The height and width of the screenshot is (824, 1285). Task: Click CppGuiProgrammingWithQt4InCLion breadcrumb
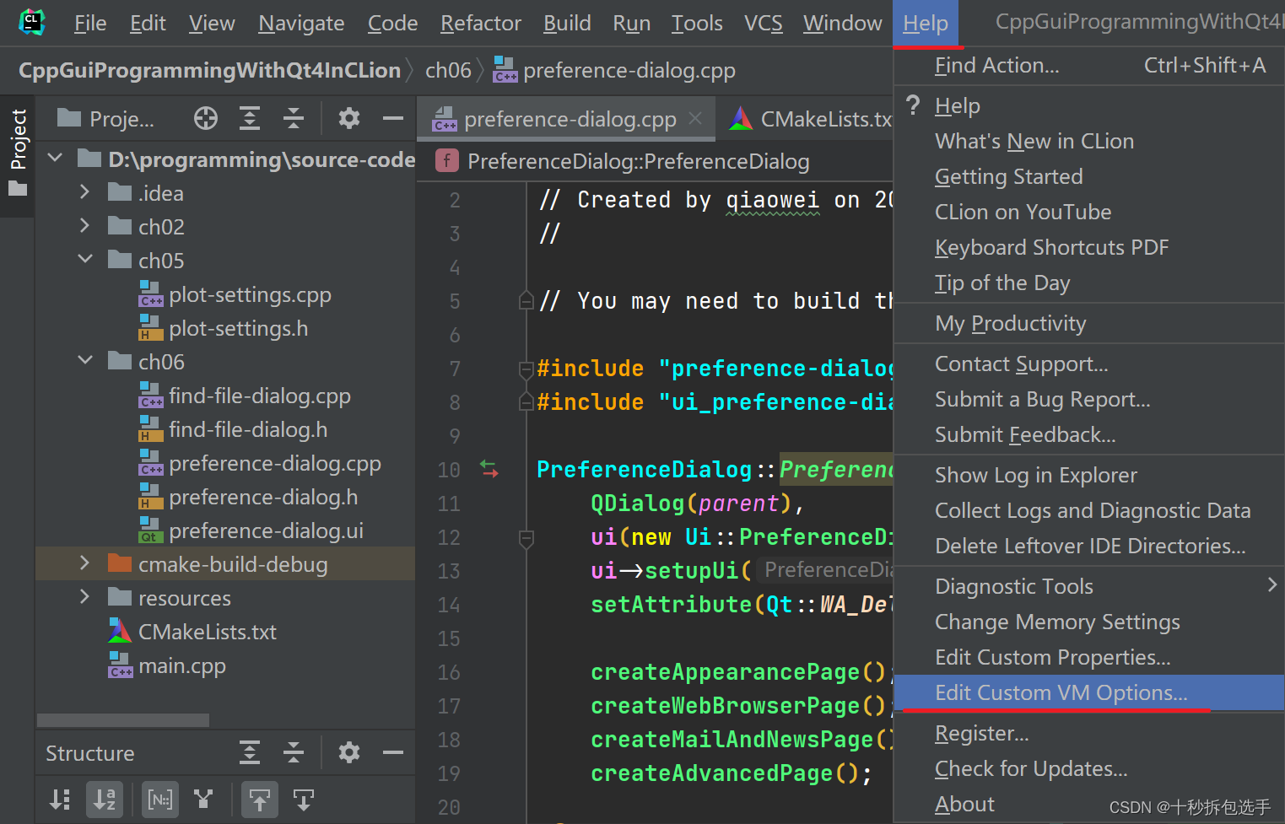tap(209, 70)
